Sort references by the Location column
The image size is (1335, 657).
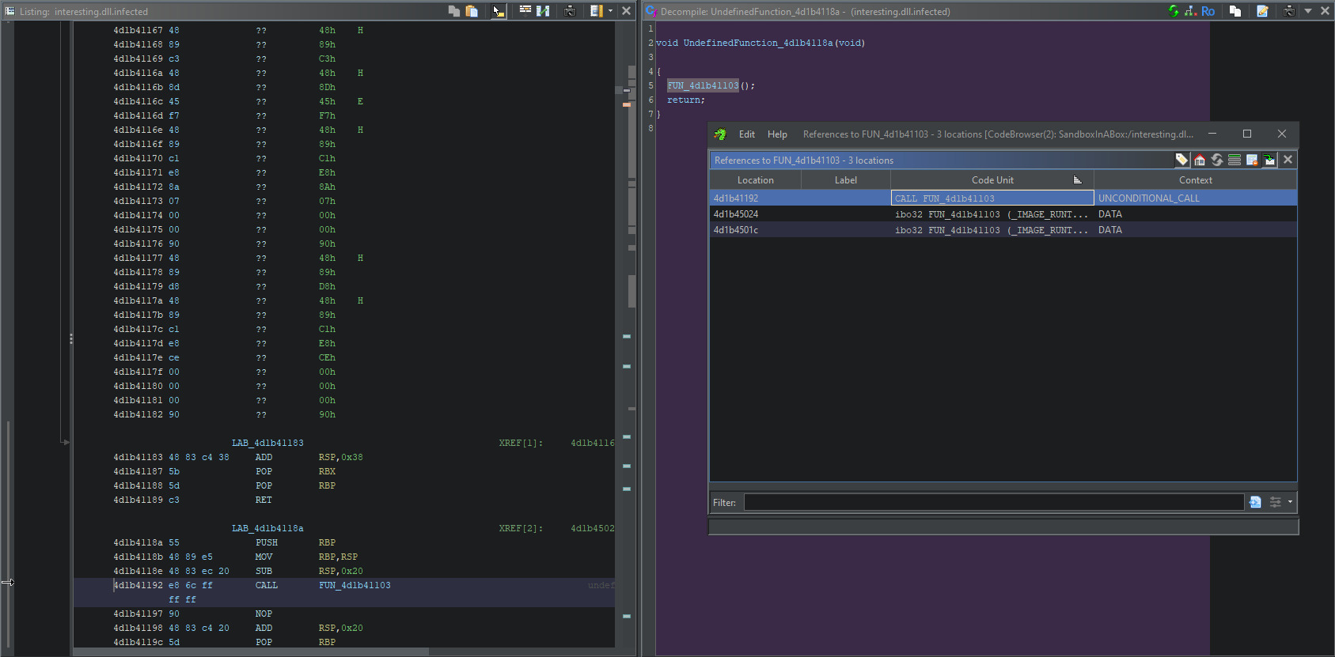pyautogui.click(x=756, y=180)
